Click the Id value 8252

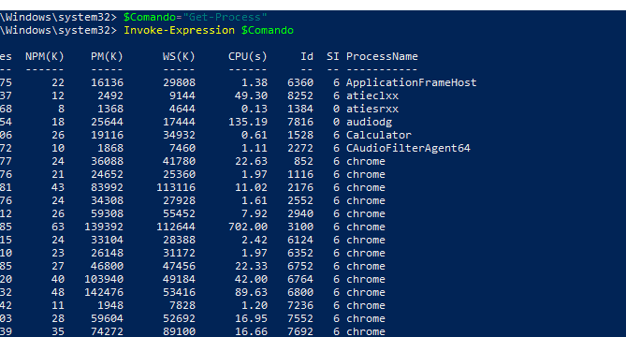click(300, 95)
